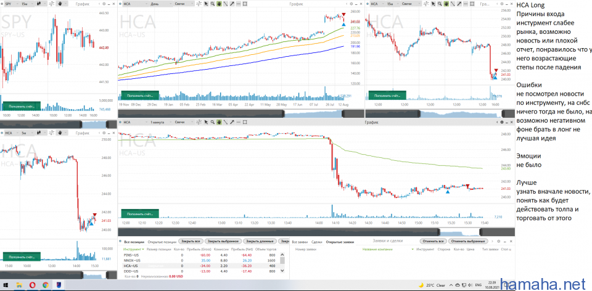The image size is (592, 291).
Task: Click Пополнить счёт button in HCA daily chart
Action: coord(139,96)
